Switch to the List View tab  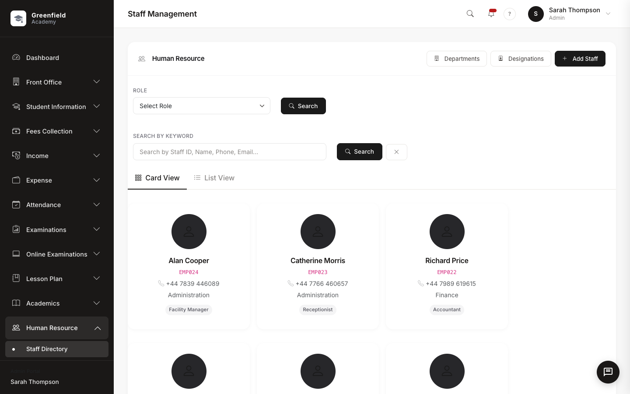click(214, 178)
